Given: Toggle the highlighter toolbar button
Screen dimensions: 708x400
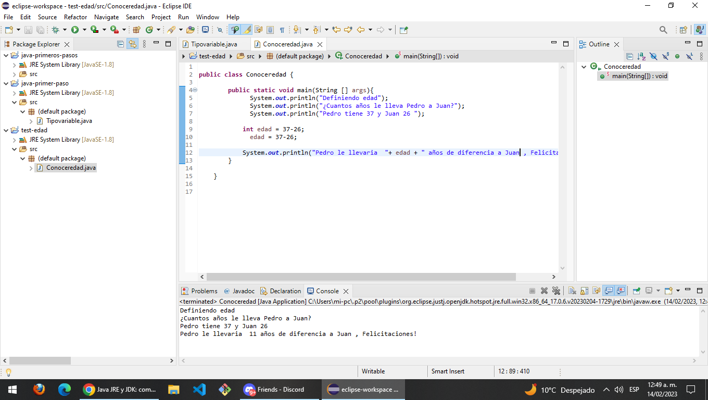Looking at the screenshot, I should tap(247, 30).
